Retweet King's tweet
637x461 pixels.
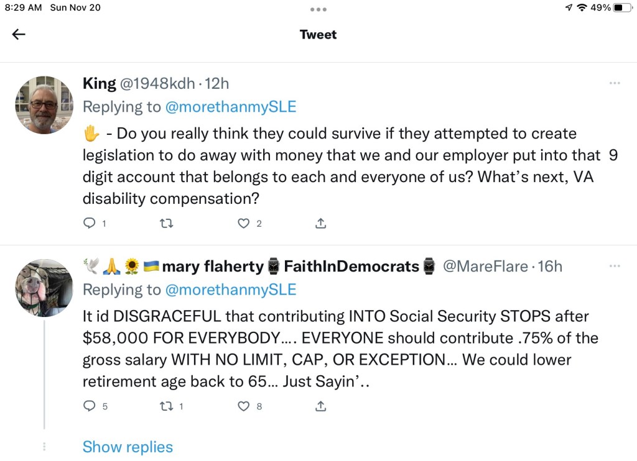tap(166, 223)
